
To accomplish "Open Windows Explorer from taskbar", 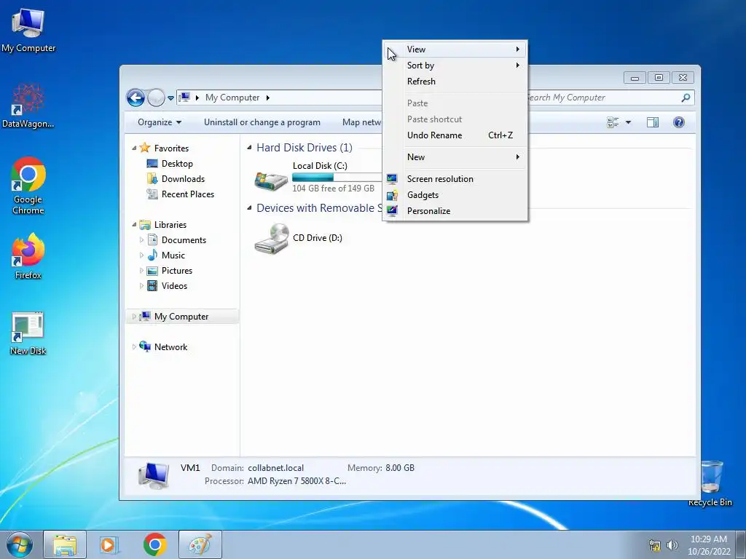I will pyautogui.click(x=65, y=544).
